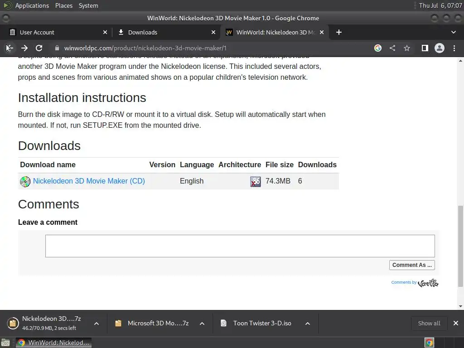This screenshot has width=464, height=348.
Task: Click the English language cell
Action: (192, 181)
